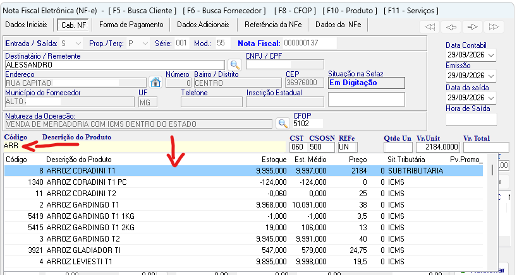
Task: Expand the Emissão date picker
Action: point(491,76)
